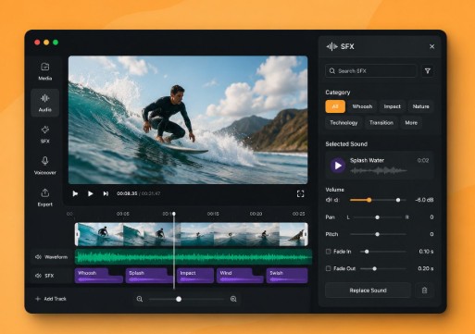Skip to the next frame button
475x334 pixels.
point(106,193)
